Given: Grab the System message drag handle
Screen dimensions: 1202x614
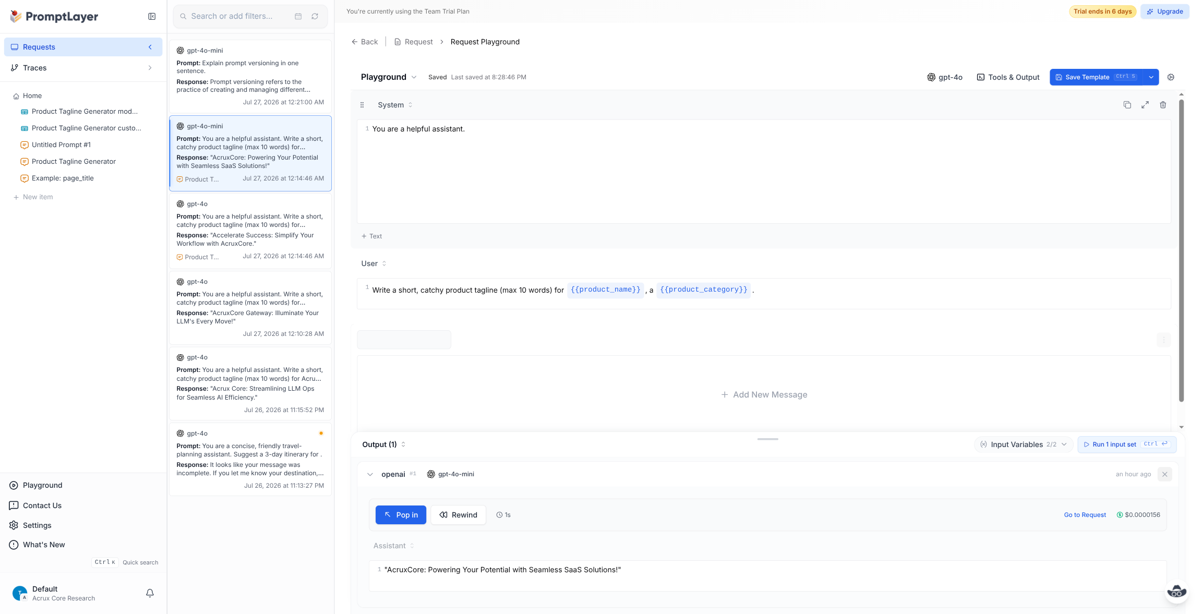Looking at the screenshot, I should (x=362, y=105).
